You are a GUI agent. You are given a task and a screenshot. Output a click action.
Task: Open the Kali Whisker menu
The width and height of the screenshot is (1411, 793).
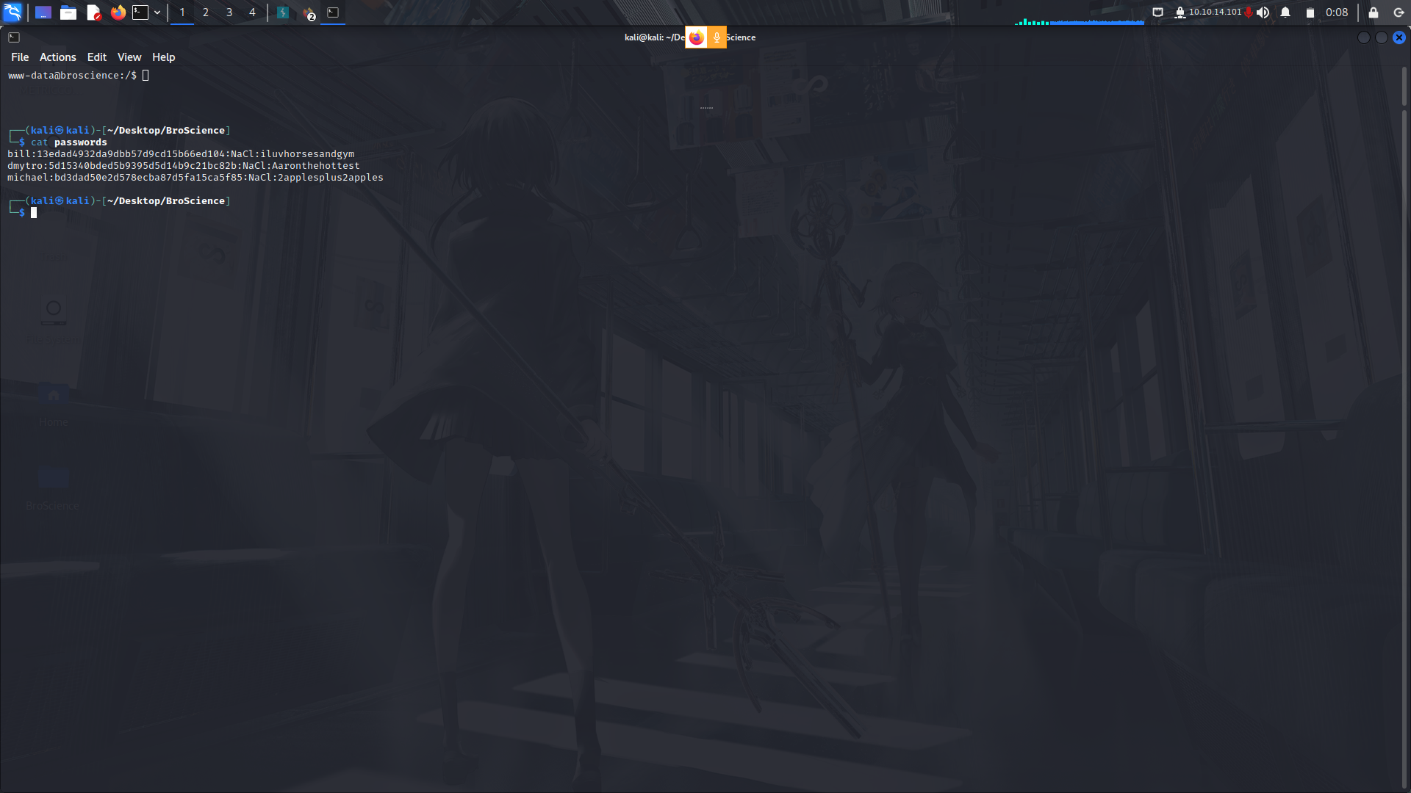[12, 12]
